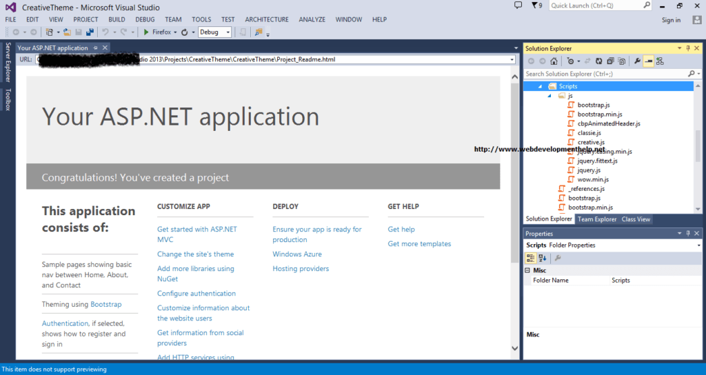Click the Sign in link

671,20
